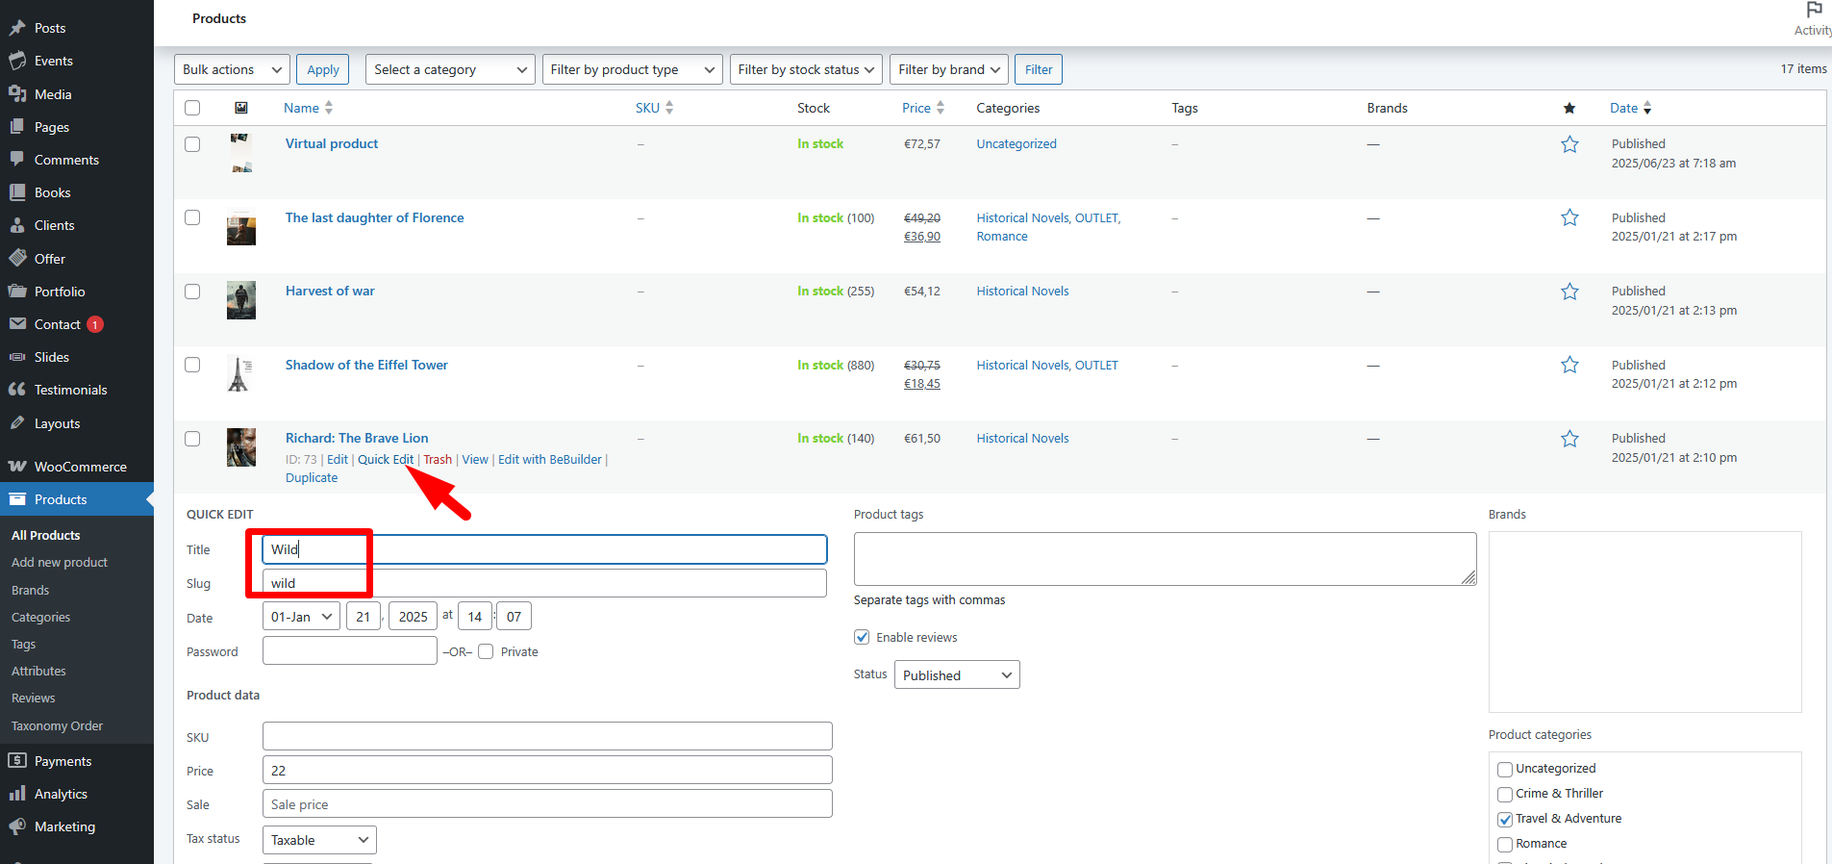This screenshot has width=1832, height=864.
Task: Click Shadow of the Eiffel Tower thumbnail
Action: pyautogui.click(x=240, y=373)
